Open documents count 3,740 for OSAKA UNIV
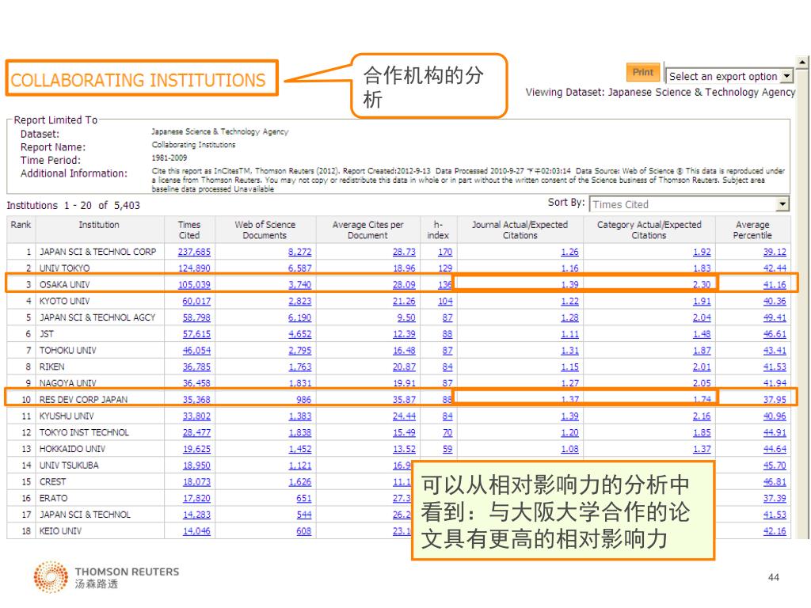Screen dimensions: 811x608 pos(300,284)
